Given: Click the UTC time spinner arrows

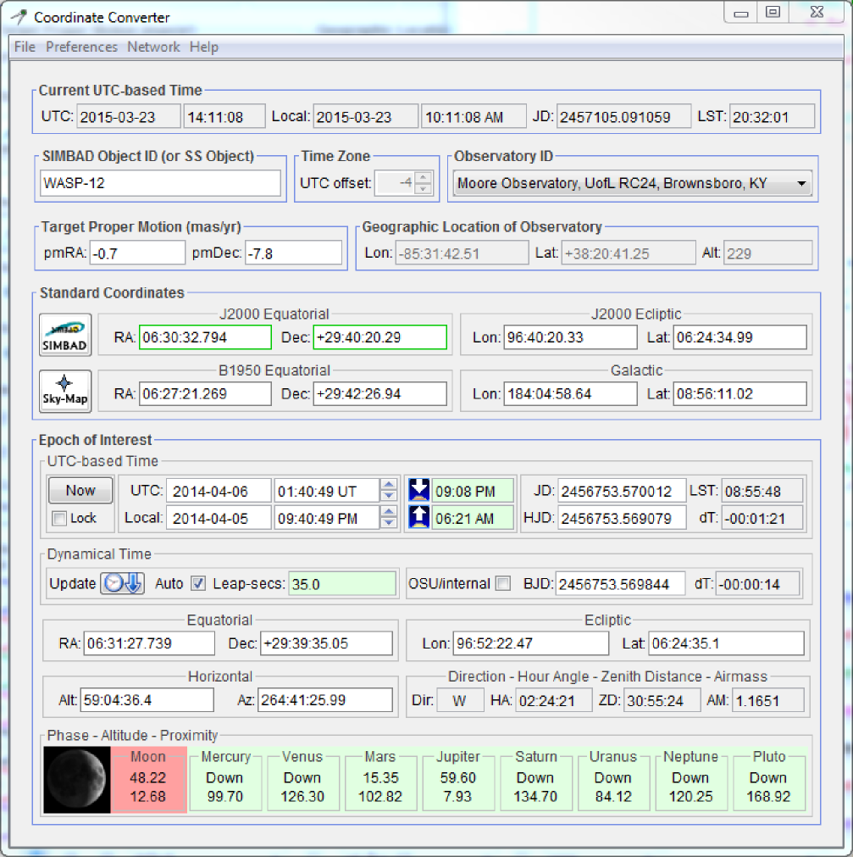Looking at the screenshot, I should (389, 491).
